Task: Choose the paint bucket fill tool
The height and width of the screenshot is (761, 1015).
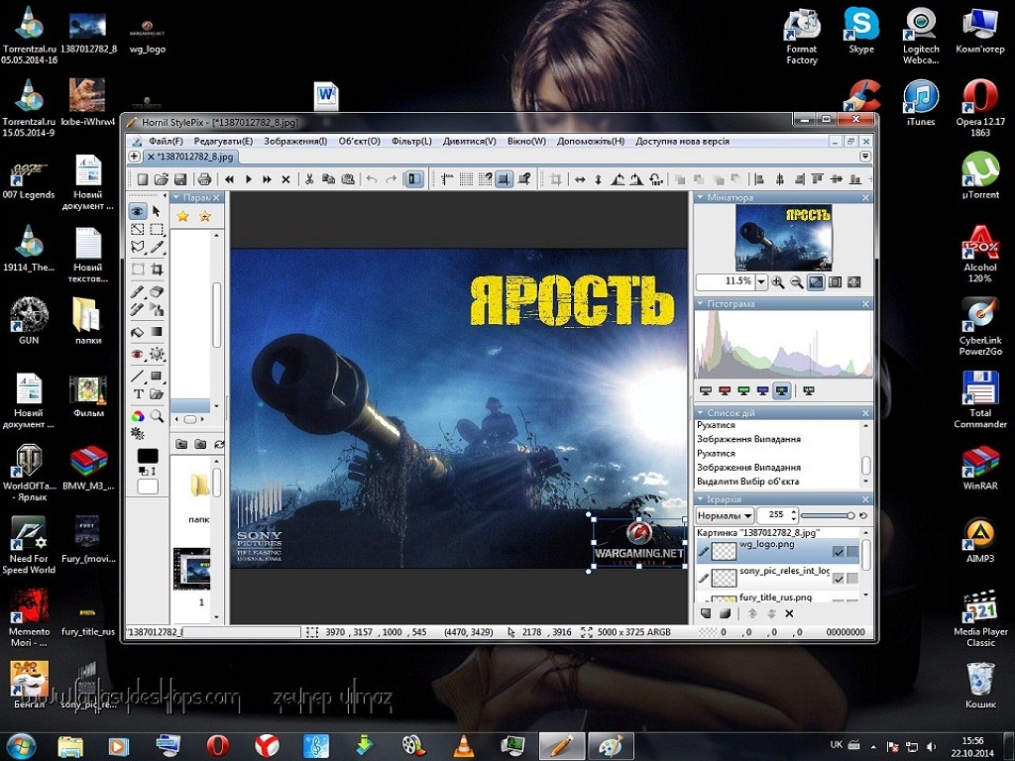Action: (137, 332)
